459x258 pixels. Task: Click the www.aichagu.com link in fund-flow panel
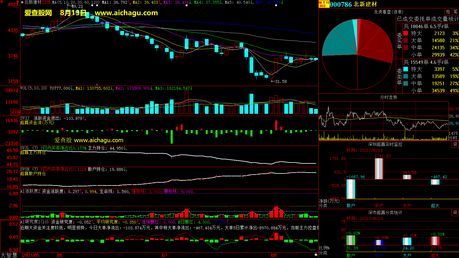(x=98, y=140)
